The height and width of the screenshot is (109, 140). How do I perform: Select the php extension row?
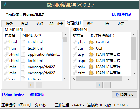click(81, 42)
